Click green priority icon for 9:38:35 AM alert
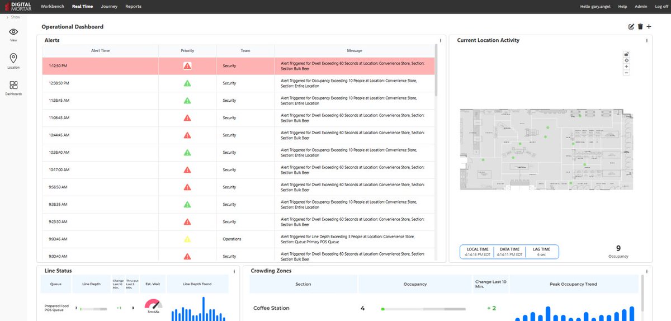671x321 pixels. pos(187,205)
